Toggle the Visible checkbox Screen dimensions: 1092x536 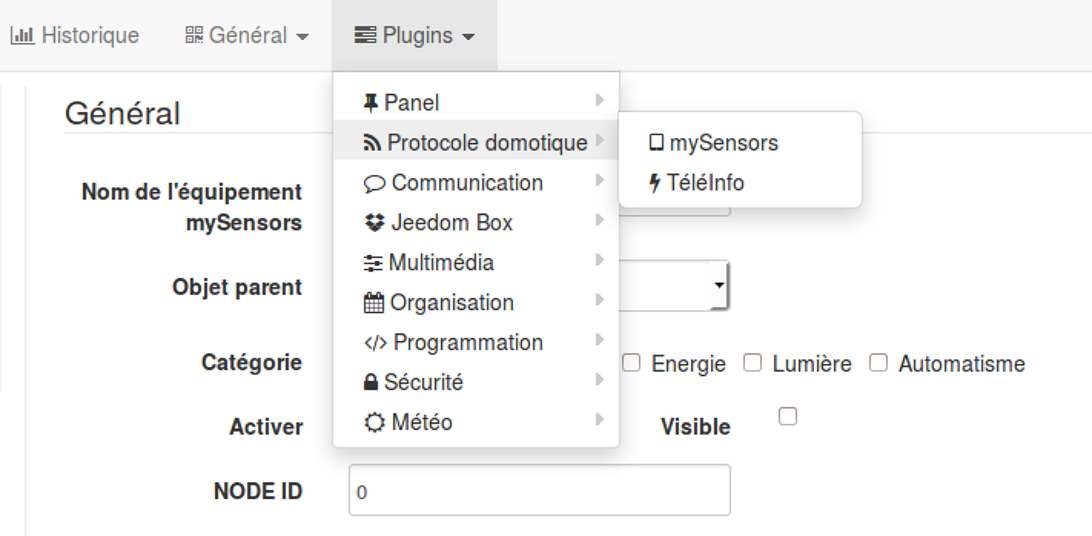(787, 416)
